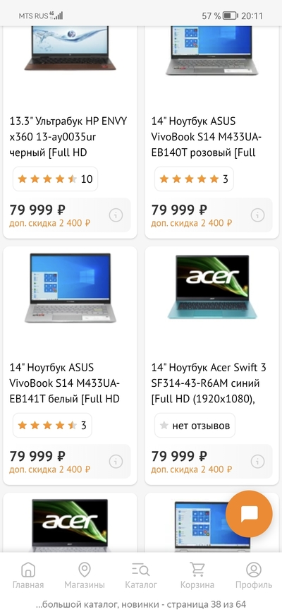The width and height of the screenshot is (282, 612).
Task: Tap info icon on pink VivoBook price
Action: coord(258,215)
